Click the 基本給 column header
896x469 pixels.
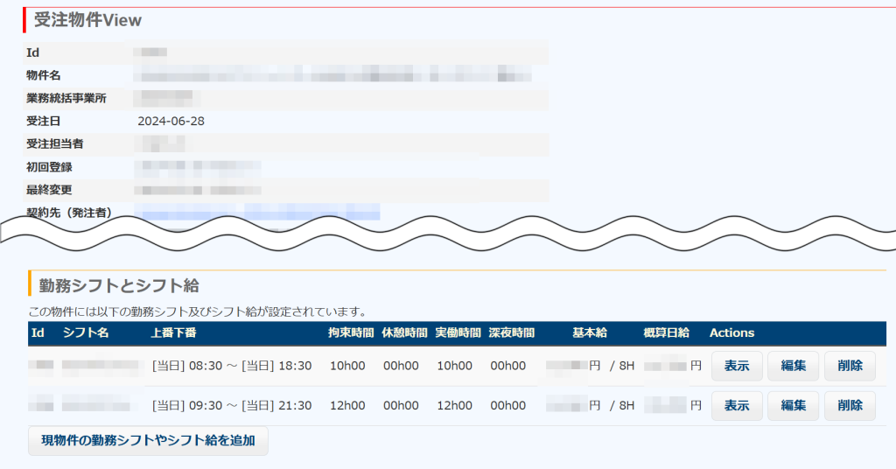point(590,333)
